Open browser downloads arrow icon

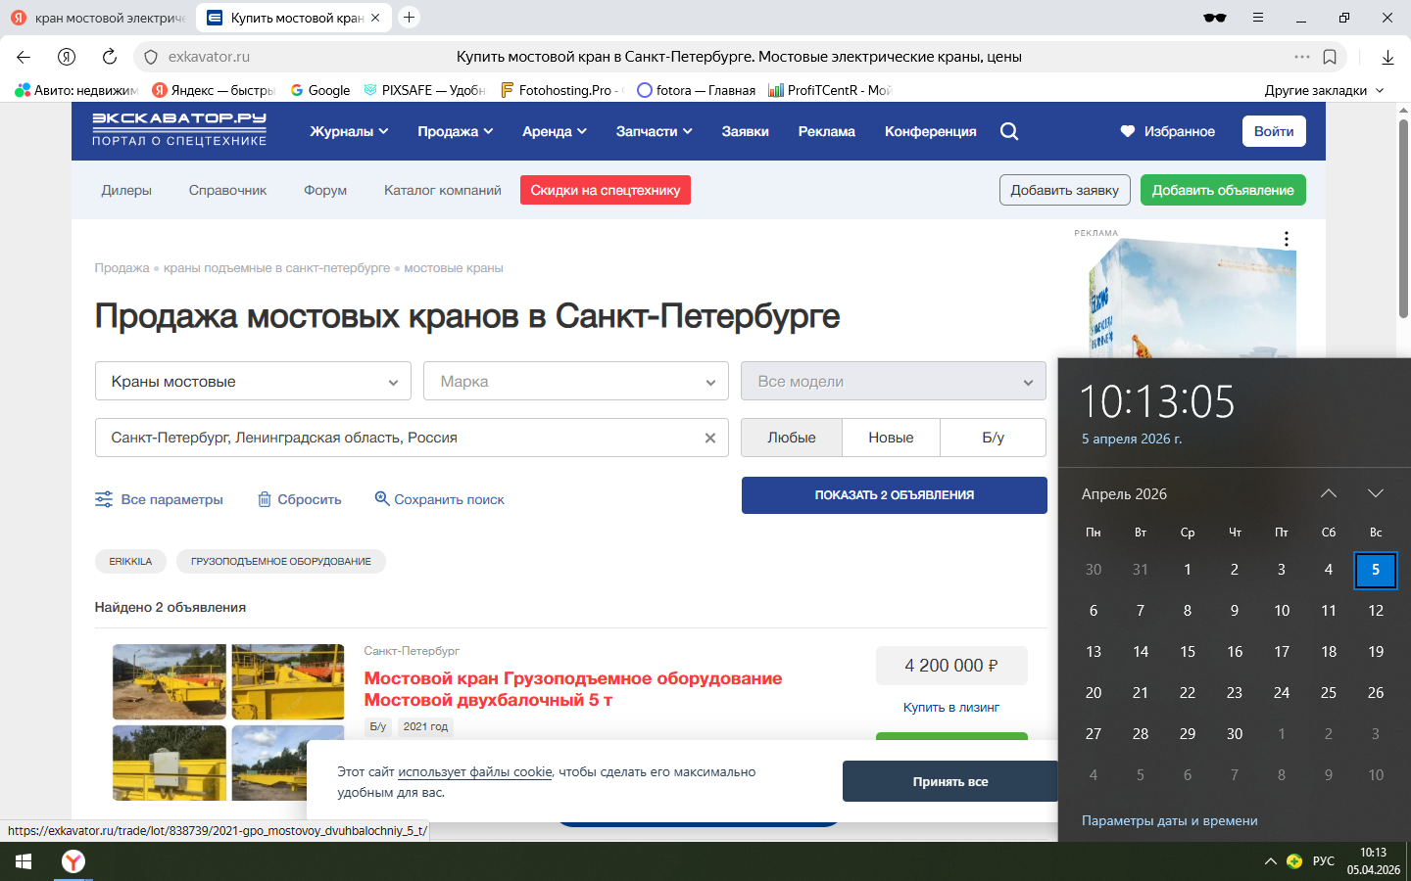(x=1387, y=57)
